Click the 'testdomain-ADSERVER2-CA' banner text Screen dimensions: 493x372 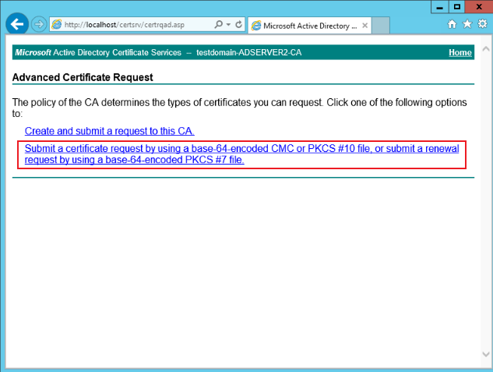[248, 52]
